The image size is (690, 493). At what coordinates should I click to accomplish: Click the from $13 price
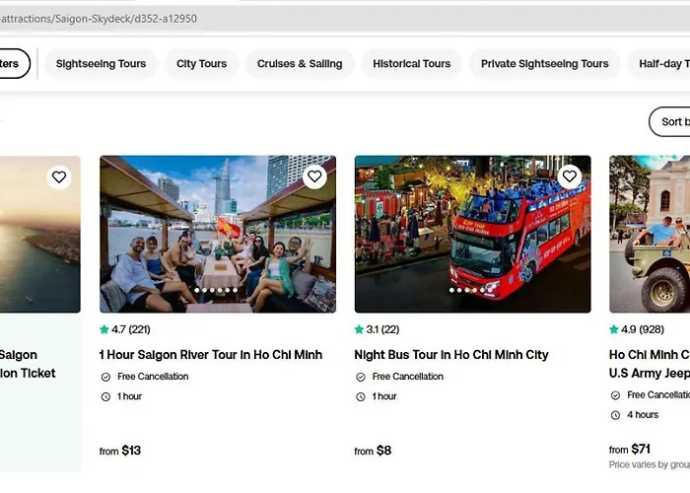pyautogui.click(x=120, y=451)
